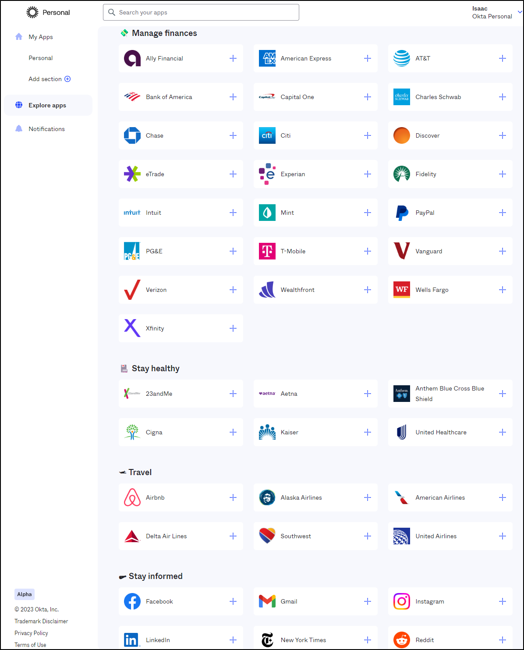Click the Citi logo icon
Viewport: 524px width, 650px height.
[x=267, y=135]
